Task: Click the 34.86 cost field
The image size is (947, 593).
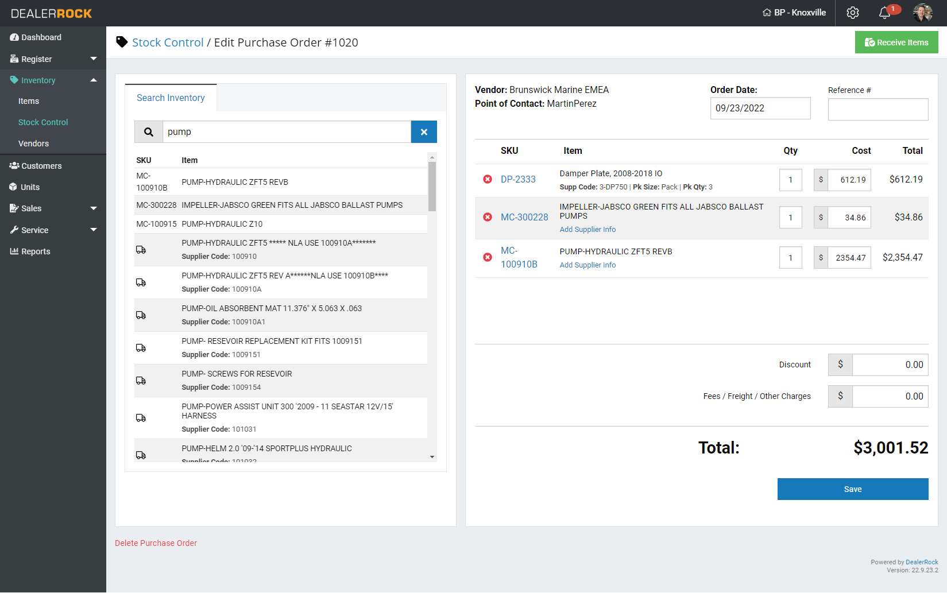Action: [x=849, y=218]
